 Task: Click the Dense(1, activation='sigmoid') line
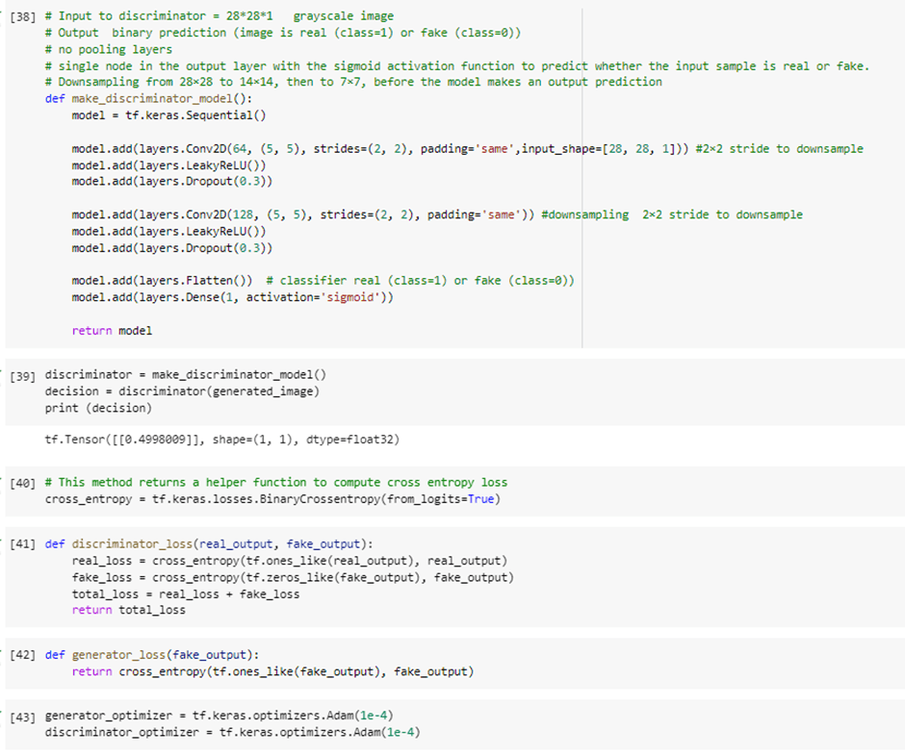(x=233, y=297)
